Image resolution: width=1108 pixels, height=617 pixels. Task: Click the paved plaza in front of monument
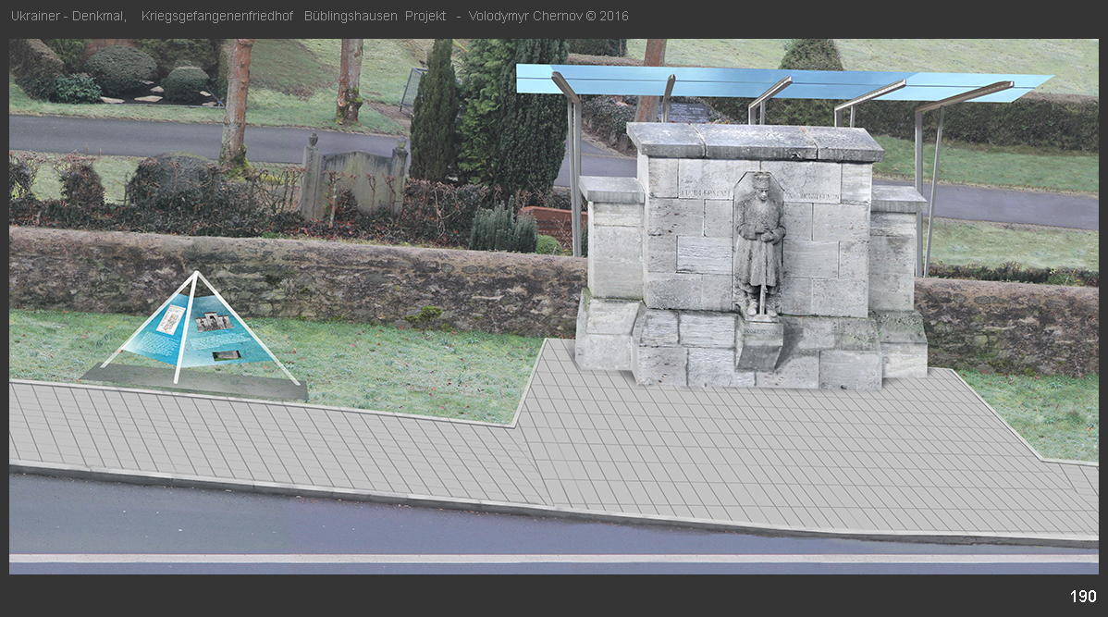(740, 444)
